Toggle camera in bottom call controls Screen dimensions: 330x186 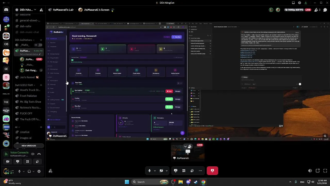click(161, 171)
